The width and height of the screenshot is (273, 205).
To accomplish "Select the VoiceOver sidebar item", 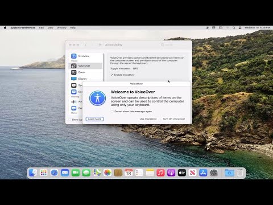I will coord(86,65).
